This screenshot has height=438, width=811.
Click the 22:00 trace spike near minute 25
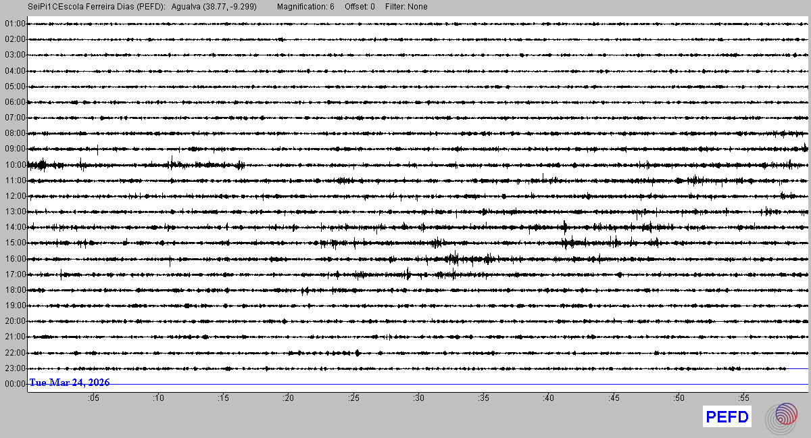[x=357, y=352]
